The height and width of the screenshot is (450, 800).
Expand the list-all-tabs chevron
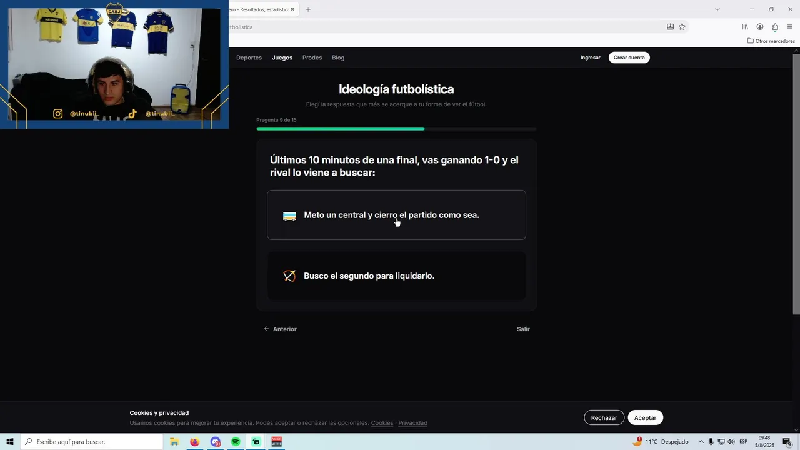pyautogui.click(x=717, y=9)
